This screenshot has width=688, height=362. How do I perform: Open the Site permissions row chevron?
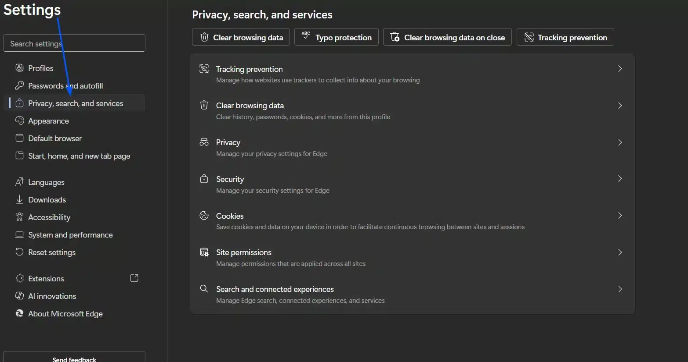click(x=620, y=252)
